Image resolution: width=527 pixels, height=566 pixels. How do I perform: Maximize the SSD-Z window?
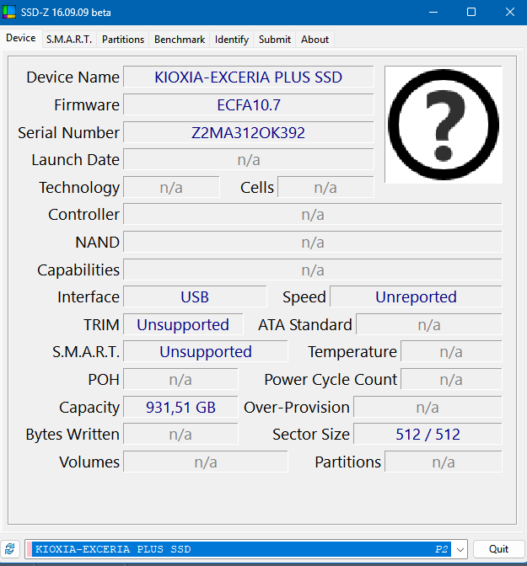tap(471, 13)
